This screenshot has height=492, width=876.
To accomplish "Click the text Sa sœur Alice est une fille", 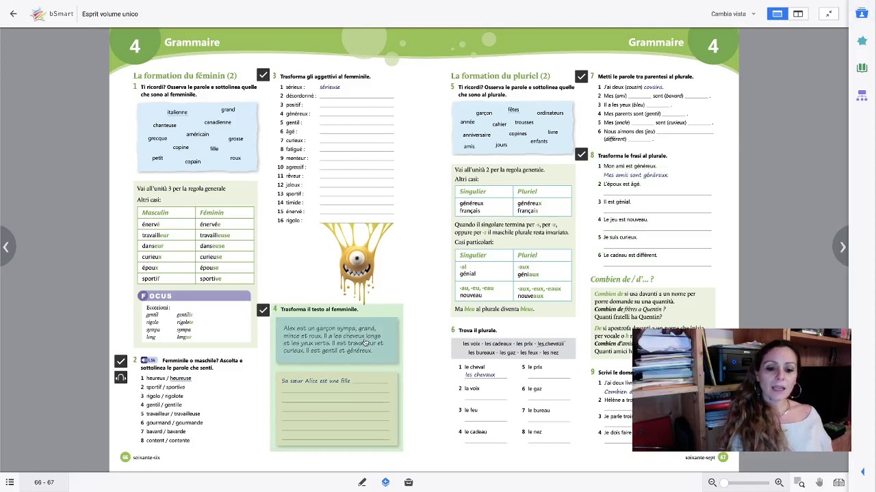I will click(315, 381).
